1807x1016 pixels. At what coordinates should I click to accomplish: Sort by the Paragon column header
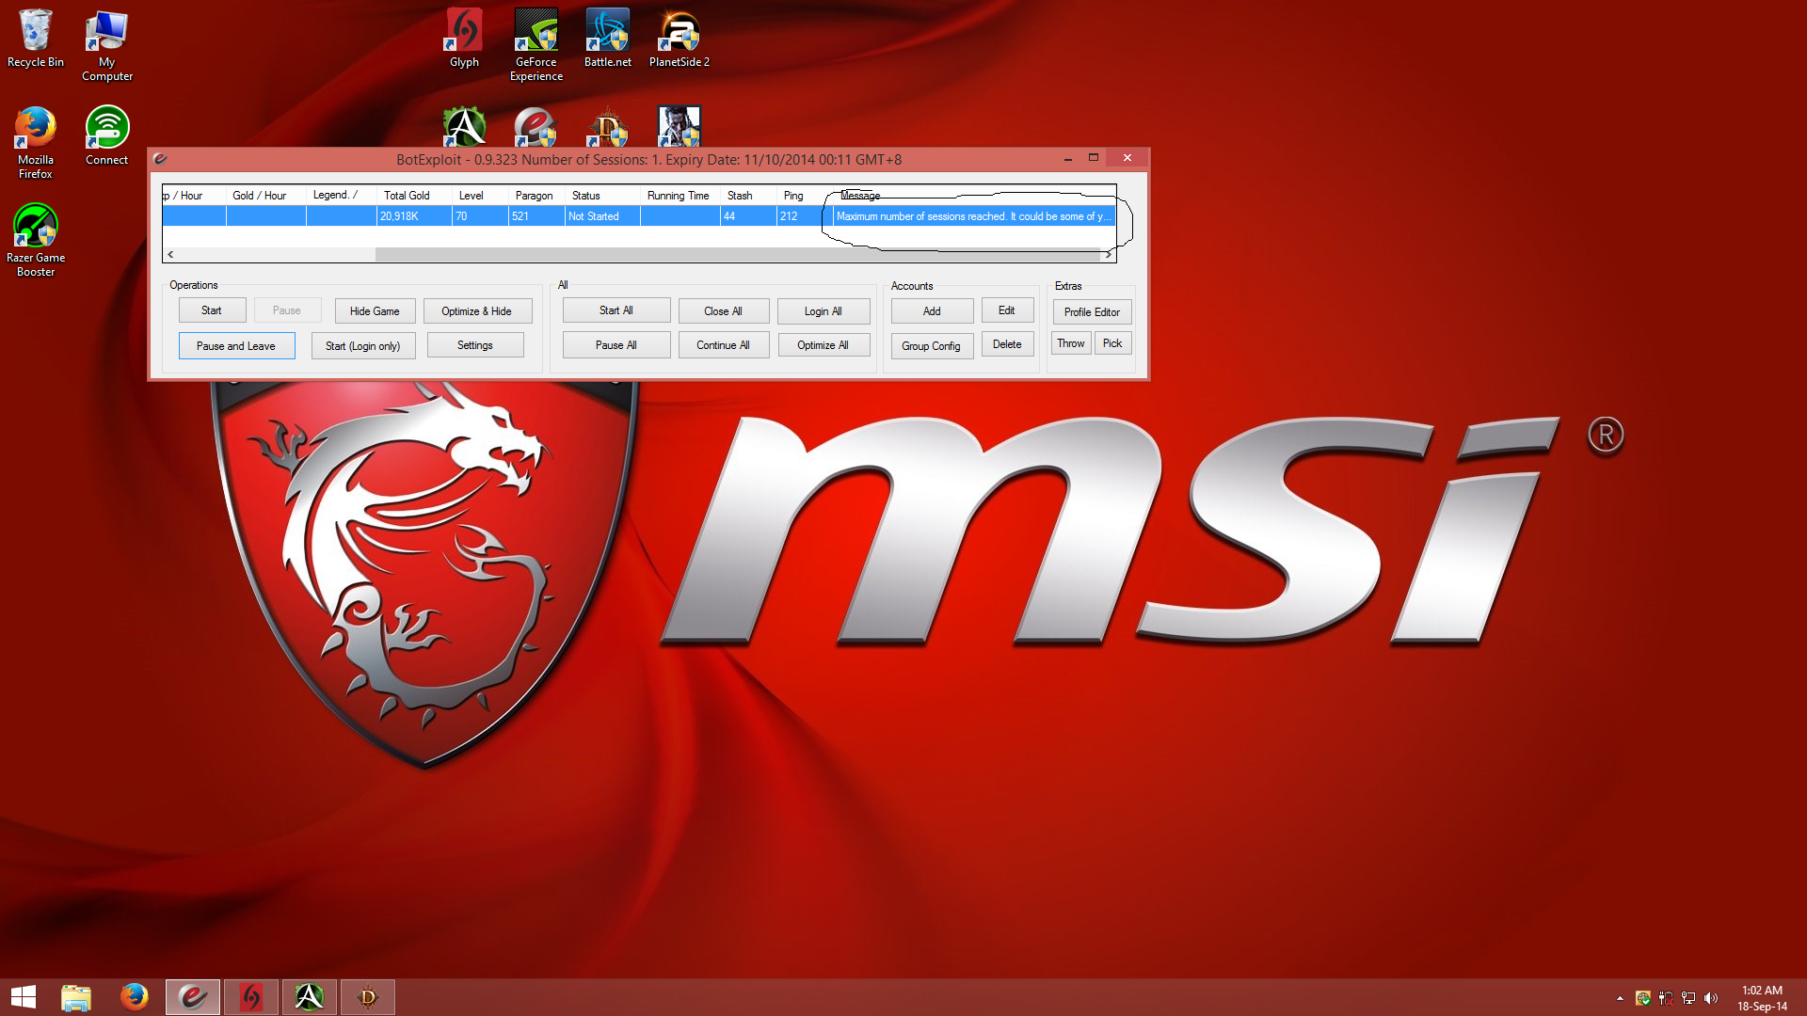coord(537,196)
